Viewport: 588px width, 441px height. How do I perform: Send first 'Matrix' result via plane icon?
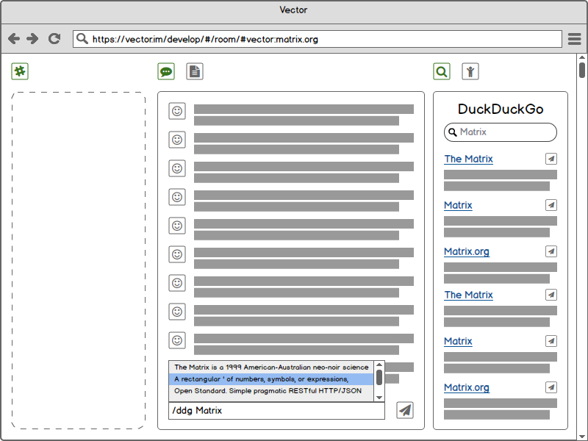point(551,205)
